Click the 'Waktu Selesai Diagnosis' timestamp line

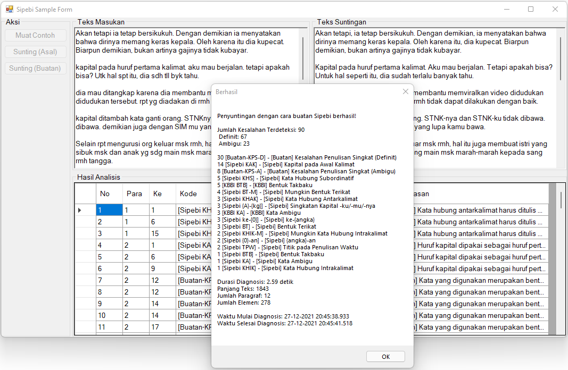point(285,323)
